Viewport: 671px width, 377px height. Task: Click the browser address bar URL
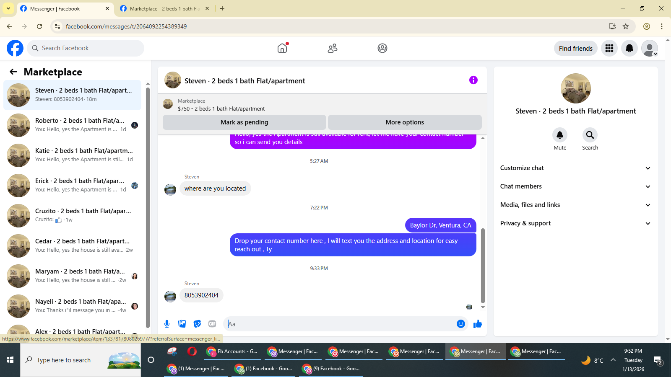click(x=126, y=26)
